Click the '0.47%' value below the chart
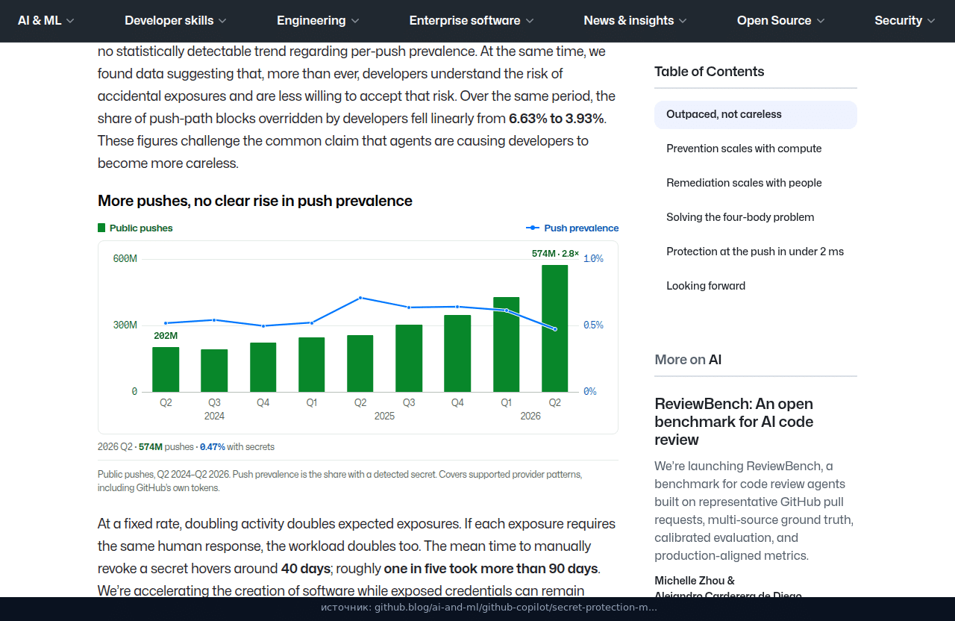 pyautogui.click(x=213, y=447)
